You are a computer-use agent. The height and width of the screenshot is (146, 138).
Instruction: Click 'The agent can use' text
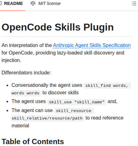(32, 110)
